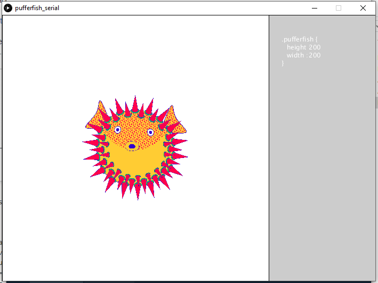Viewport: 378px width, 283px height.
Task: Click the Processing play icon in title bar
Action: click(8, 8)
